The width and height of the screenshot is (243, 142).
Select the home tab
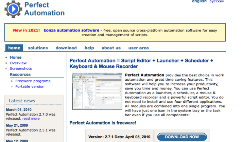point(14,48)
